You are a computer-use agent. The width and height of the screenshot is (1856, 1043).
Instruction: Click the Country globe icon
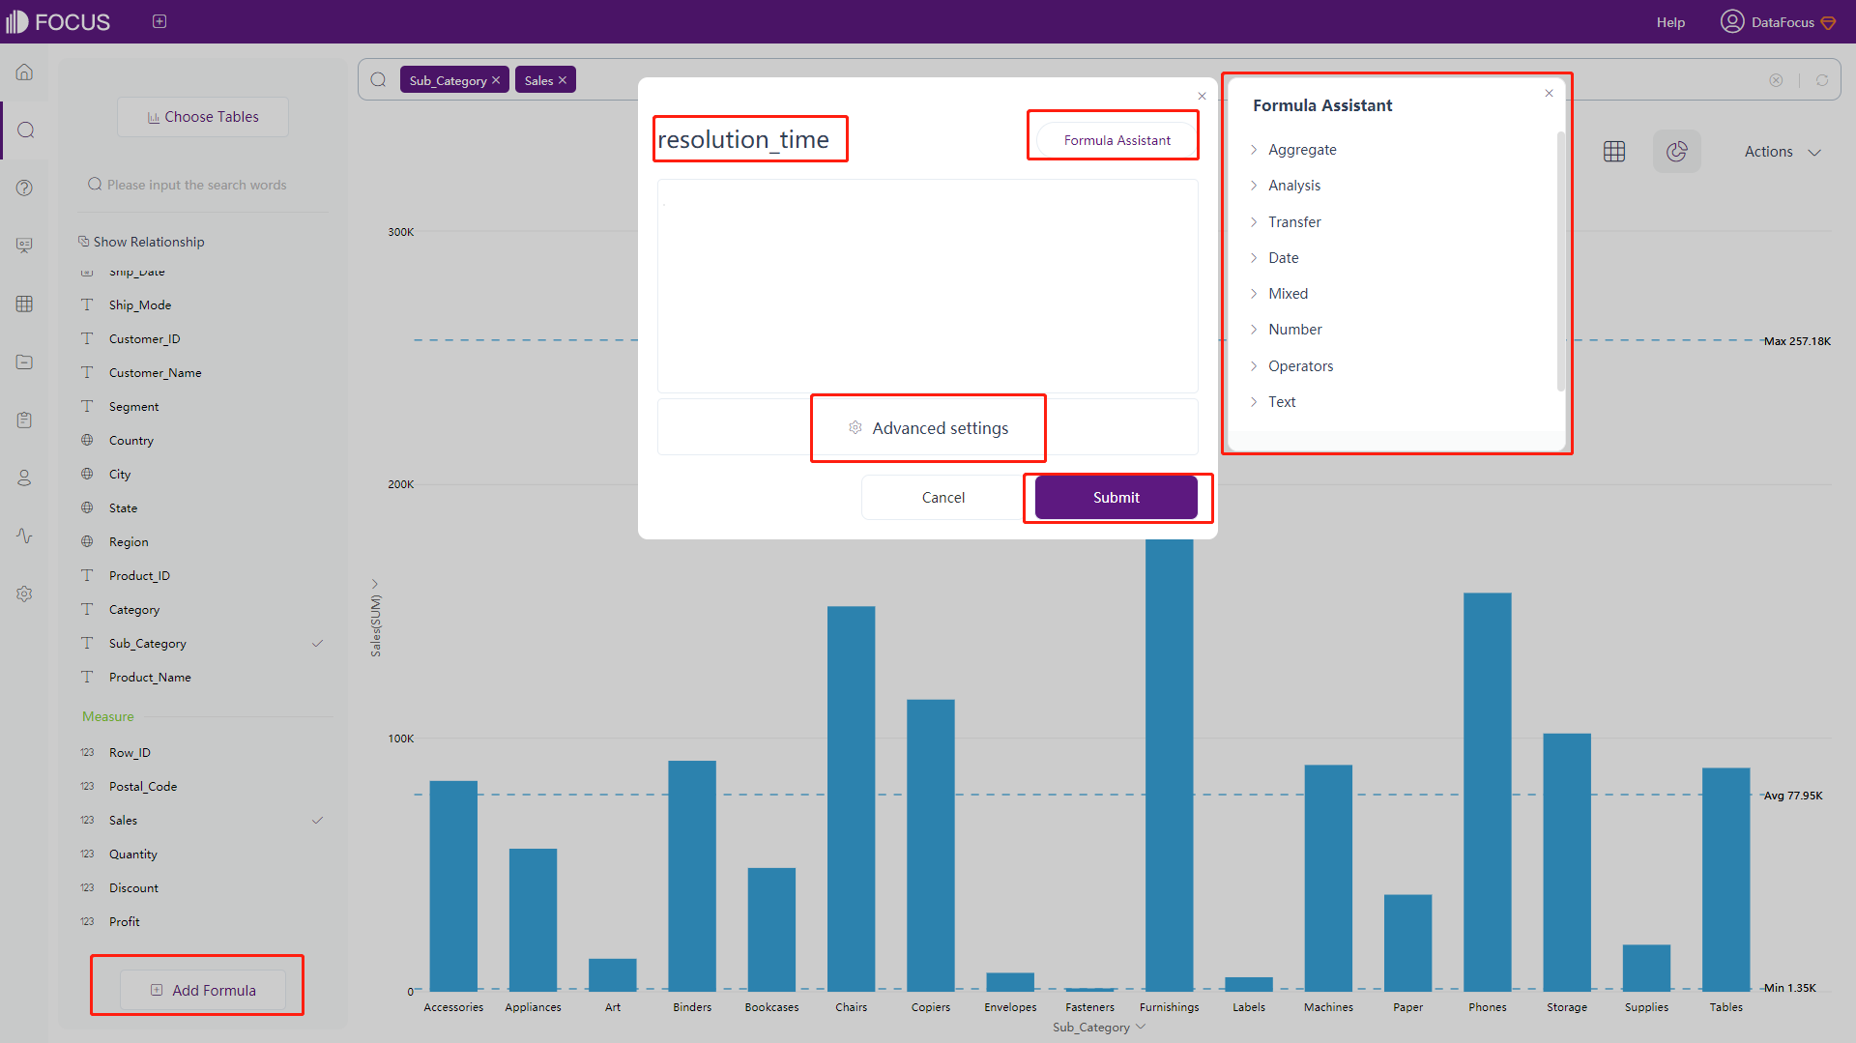(87, 440)
